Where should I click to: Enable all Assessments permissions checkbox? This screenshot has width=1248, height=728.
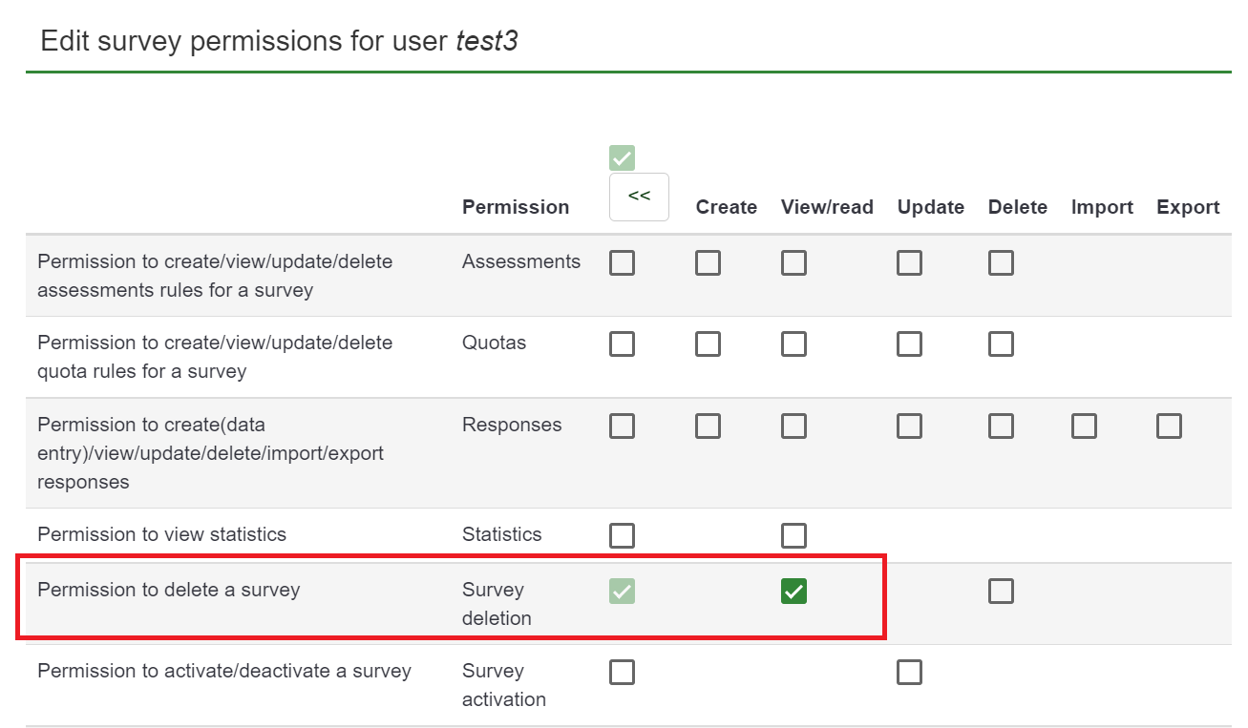click(622, 262)
